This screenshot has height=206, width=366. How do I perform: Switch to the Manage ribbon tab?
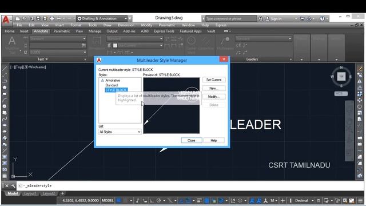(94, 31)
